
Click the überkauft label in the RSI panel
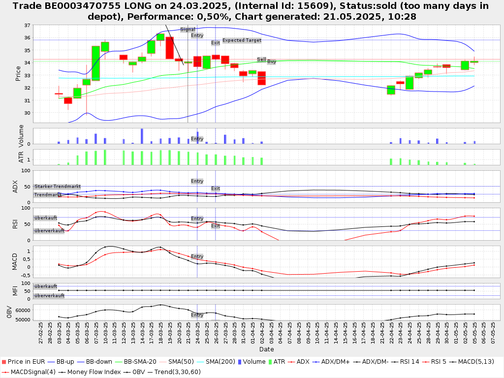point(45,218)
